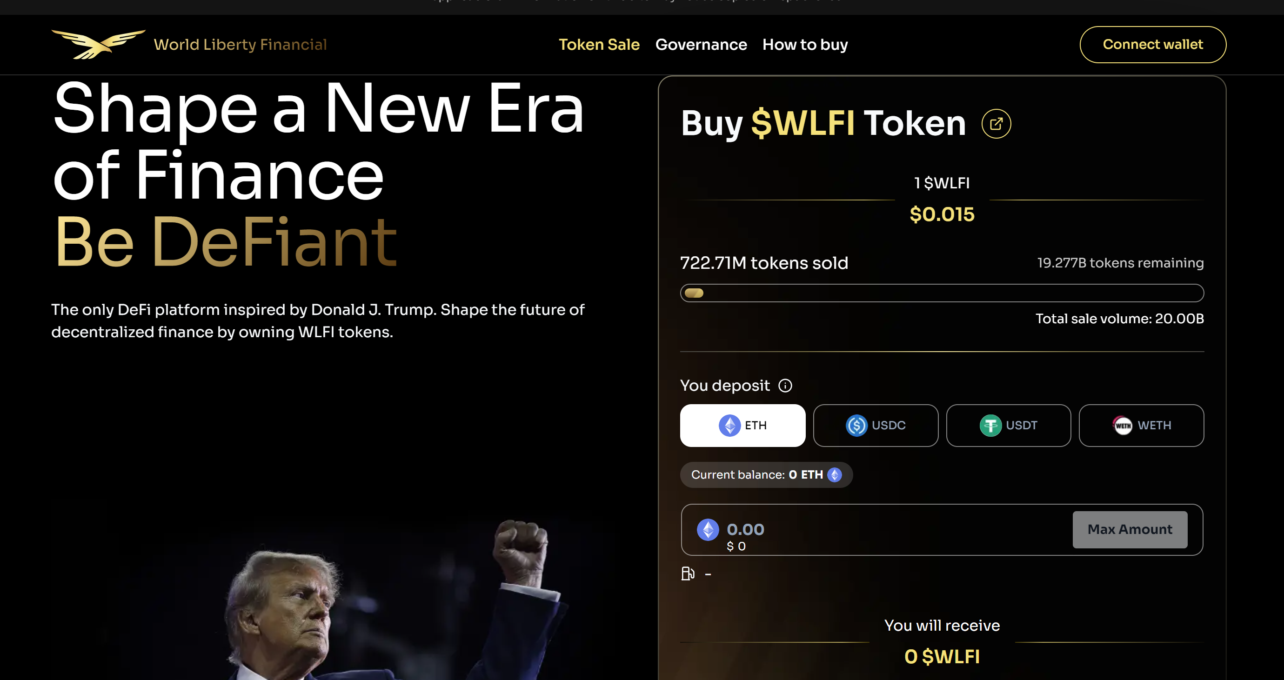
Task: Click the info icon next to You deposit
Action: click(785, 386)
